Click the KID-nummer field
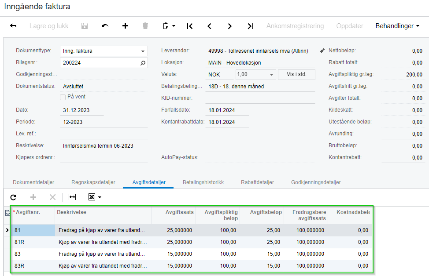429x276 pixels. (260, 98)
